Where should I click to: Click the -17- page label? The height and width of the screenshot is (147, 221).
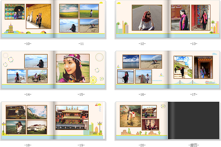click(x=194, y=94)
